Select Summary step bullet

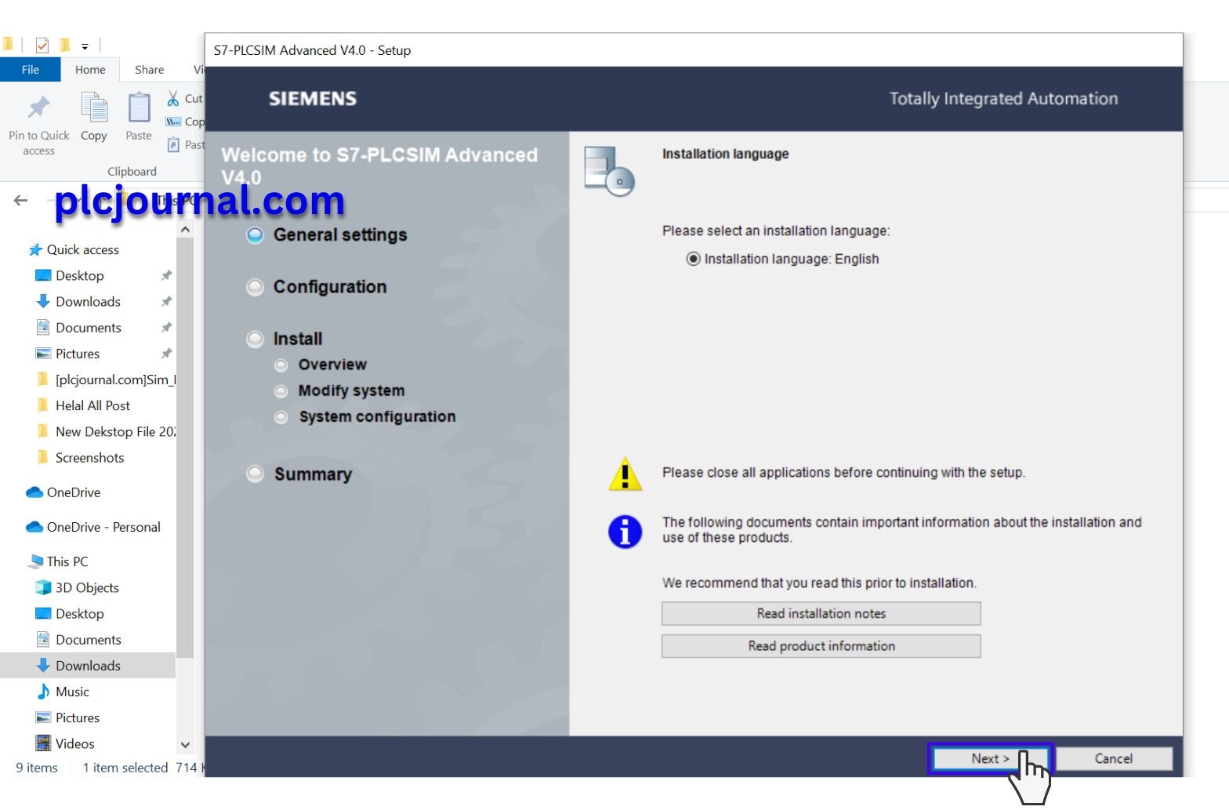[x=255, y=474]
